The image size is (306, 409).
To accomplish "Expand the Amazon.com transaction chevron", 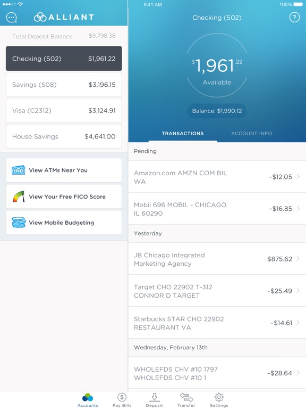I will [298, 176].
